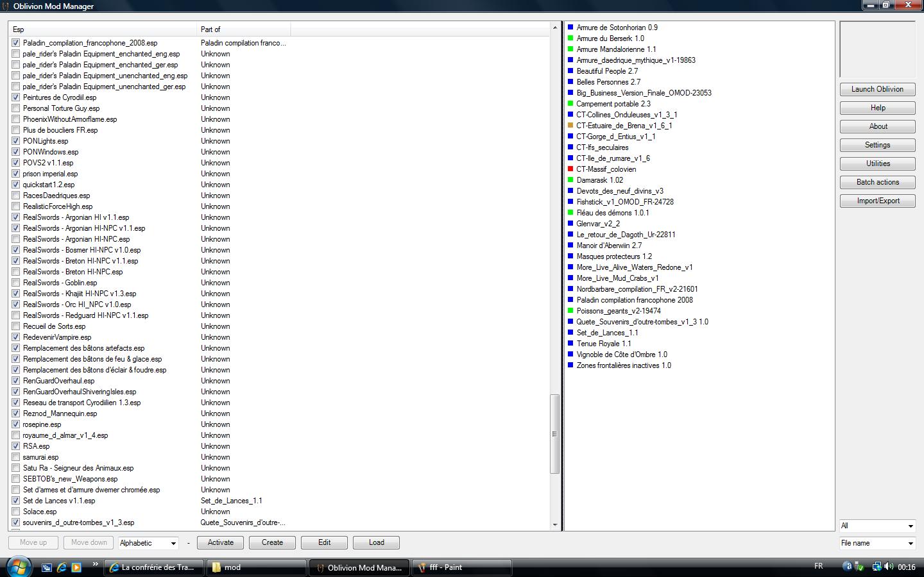
Task: Open the volume icon in system tray
Action: [889, 567]
